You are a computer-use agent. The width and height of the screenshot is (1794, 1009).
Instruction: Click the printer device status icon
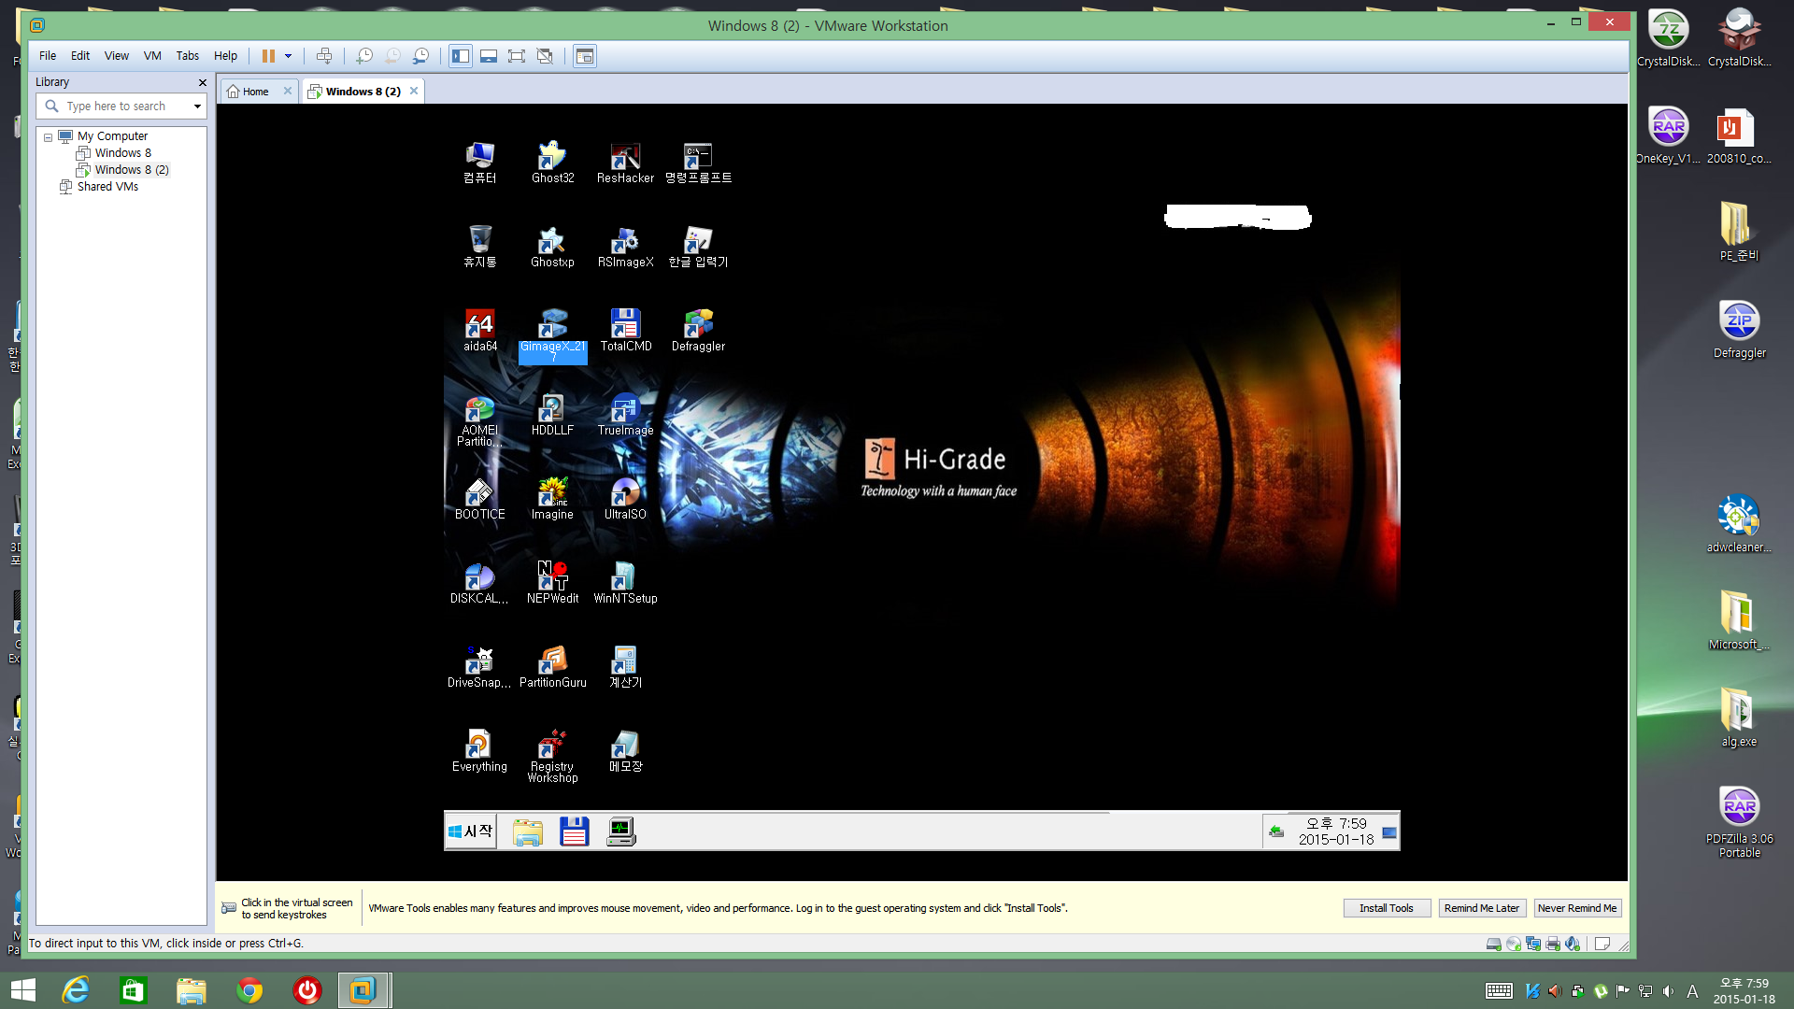pos(1553,944)
